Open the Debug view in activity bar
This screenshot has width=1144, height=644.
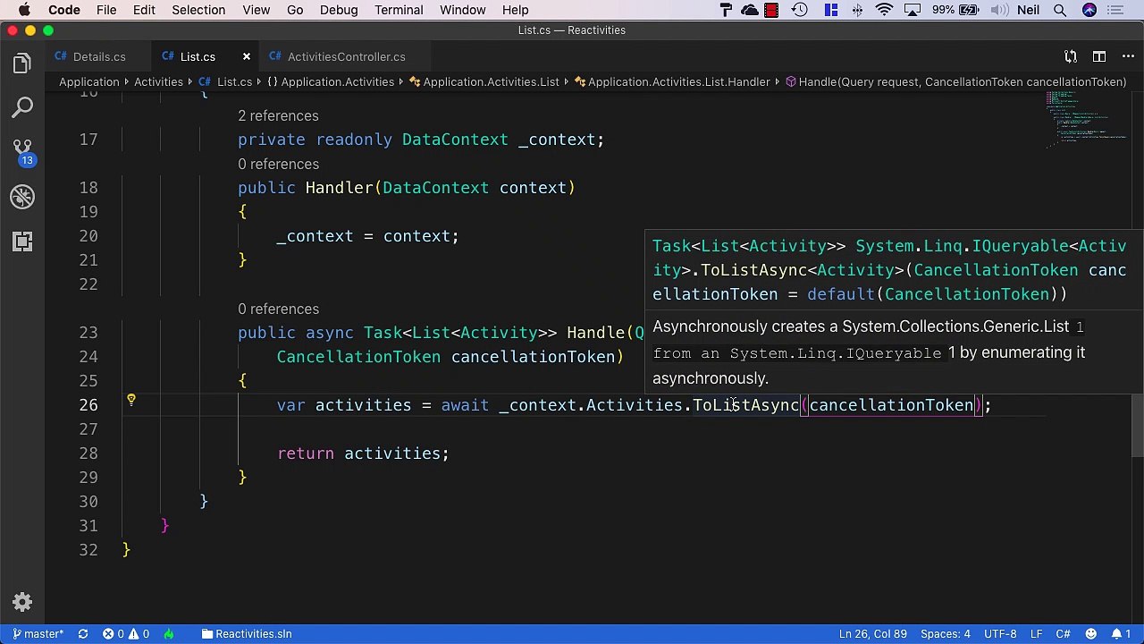point(22,197)
